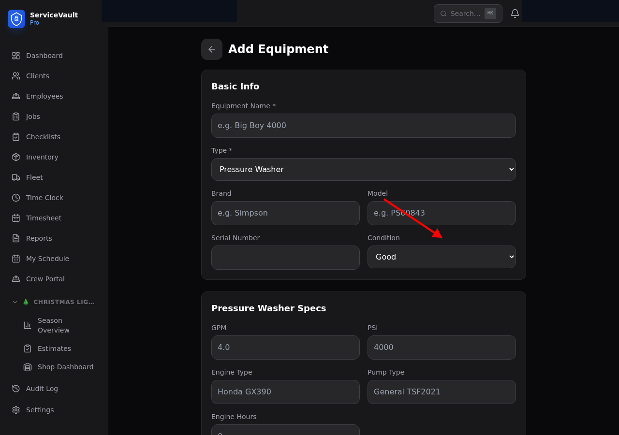Collapse the Christmas Lights sidebar section

15,302
